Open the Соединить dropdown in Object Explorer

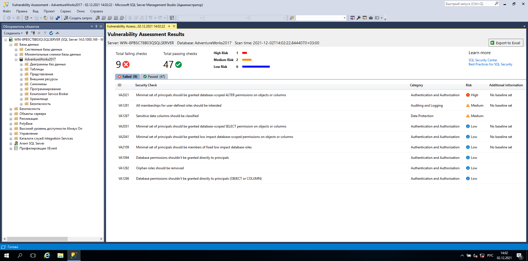pos(13,33)
